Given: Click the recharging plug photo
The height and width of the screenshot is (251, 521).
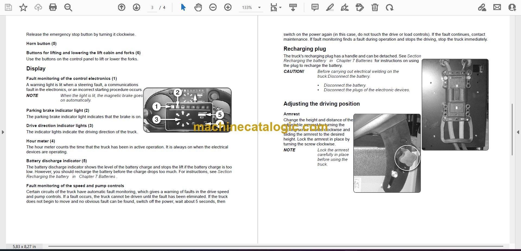Looking at the screenshot, I should point(455,105).
